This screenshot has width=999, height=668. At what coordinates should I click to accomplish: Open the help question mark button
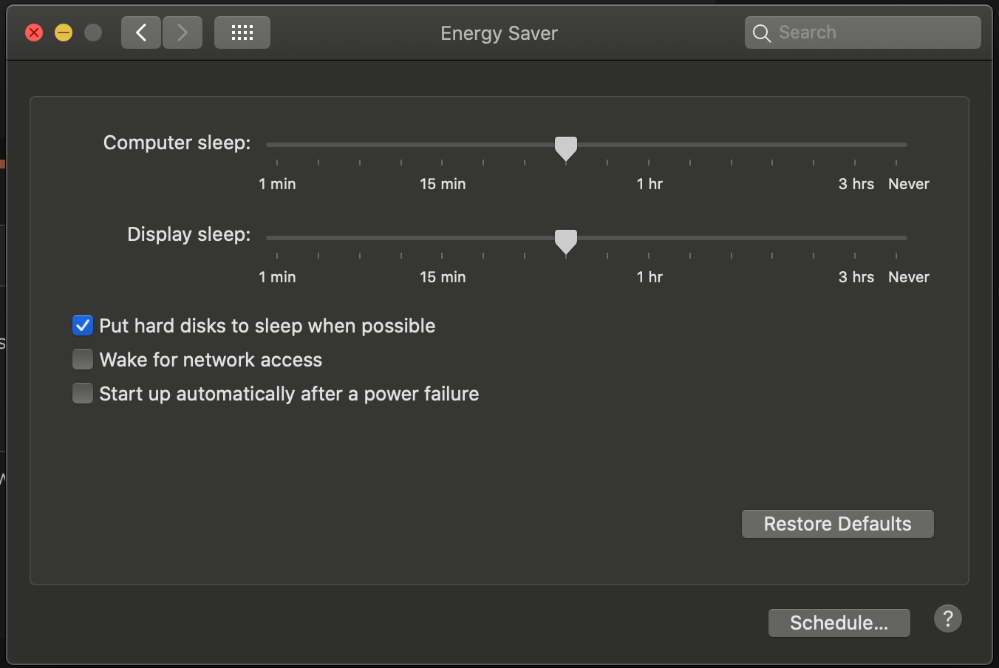click(948, 618)
